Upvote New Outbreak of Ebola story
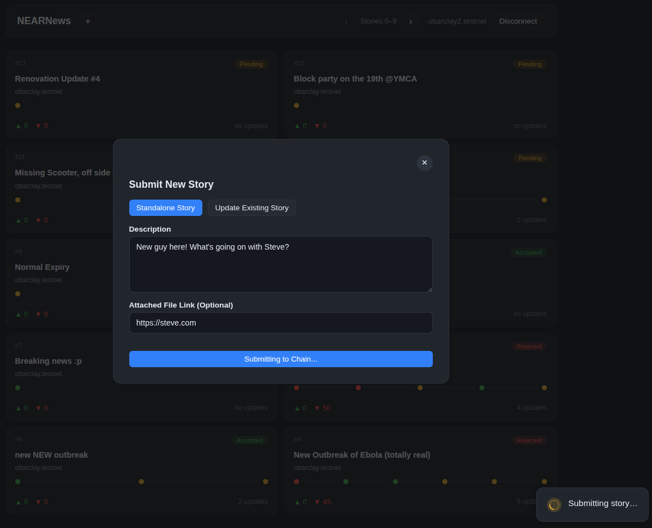Viewport: 652px width, 528px height. [300, 502]
